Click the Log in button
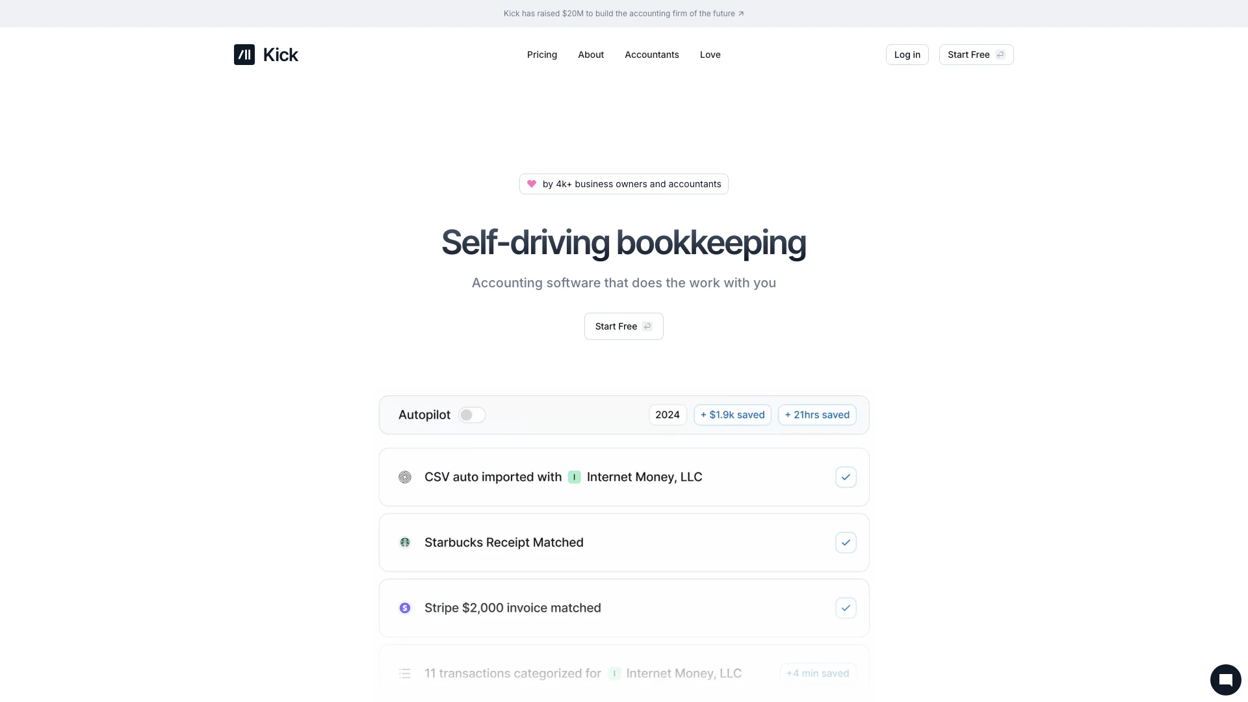The height and width of the screenshot is (702, 1248). 907,55
